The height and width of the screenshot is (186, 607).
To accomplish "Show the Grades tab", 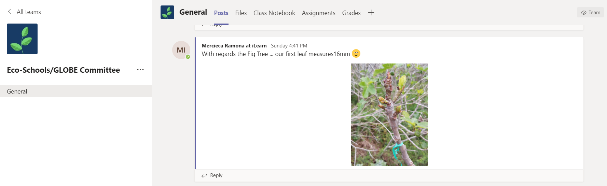I will pyautogui.click(x=351, y=13).
